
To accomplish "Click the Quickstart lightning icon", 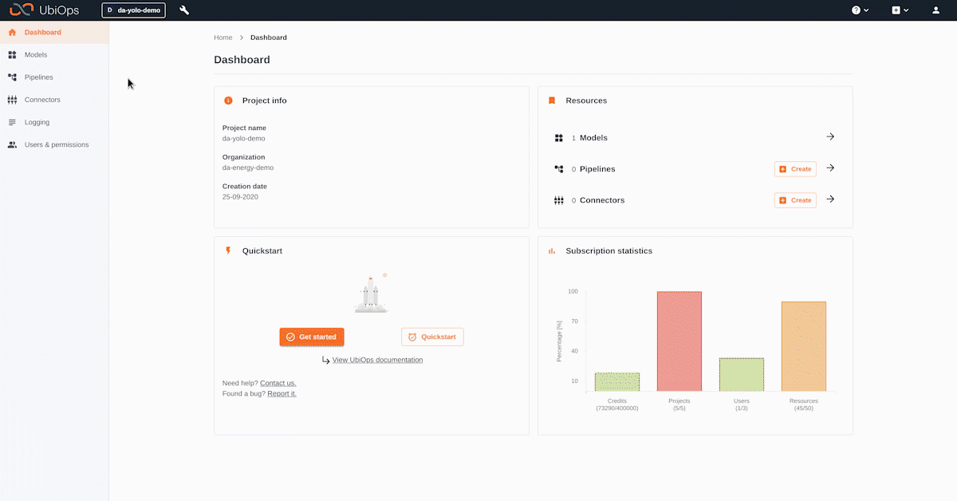I will (x=228, y=250).
